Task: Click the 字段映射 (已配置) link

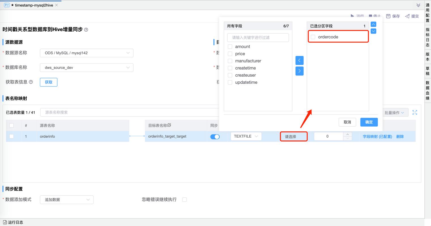Action: tap(377, 136)
